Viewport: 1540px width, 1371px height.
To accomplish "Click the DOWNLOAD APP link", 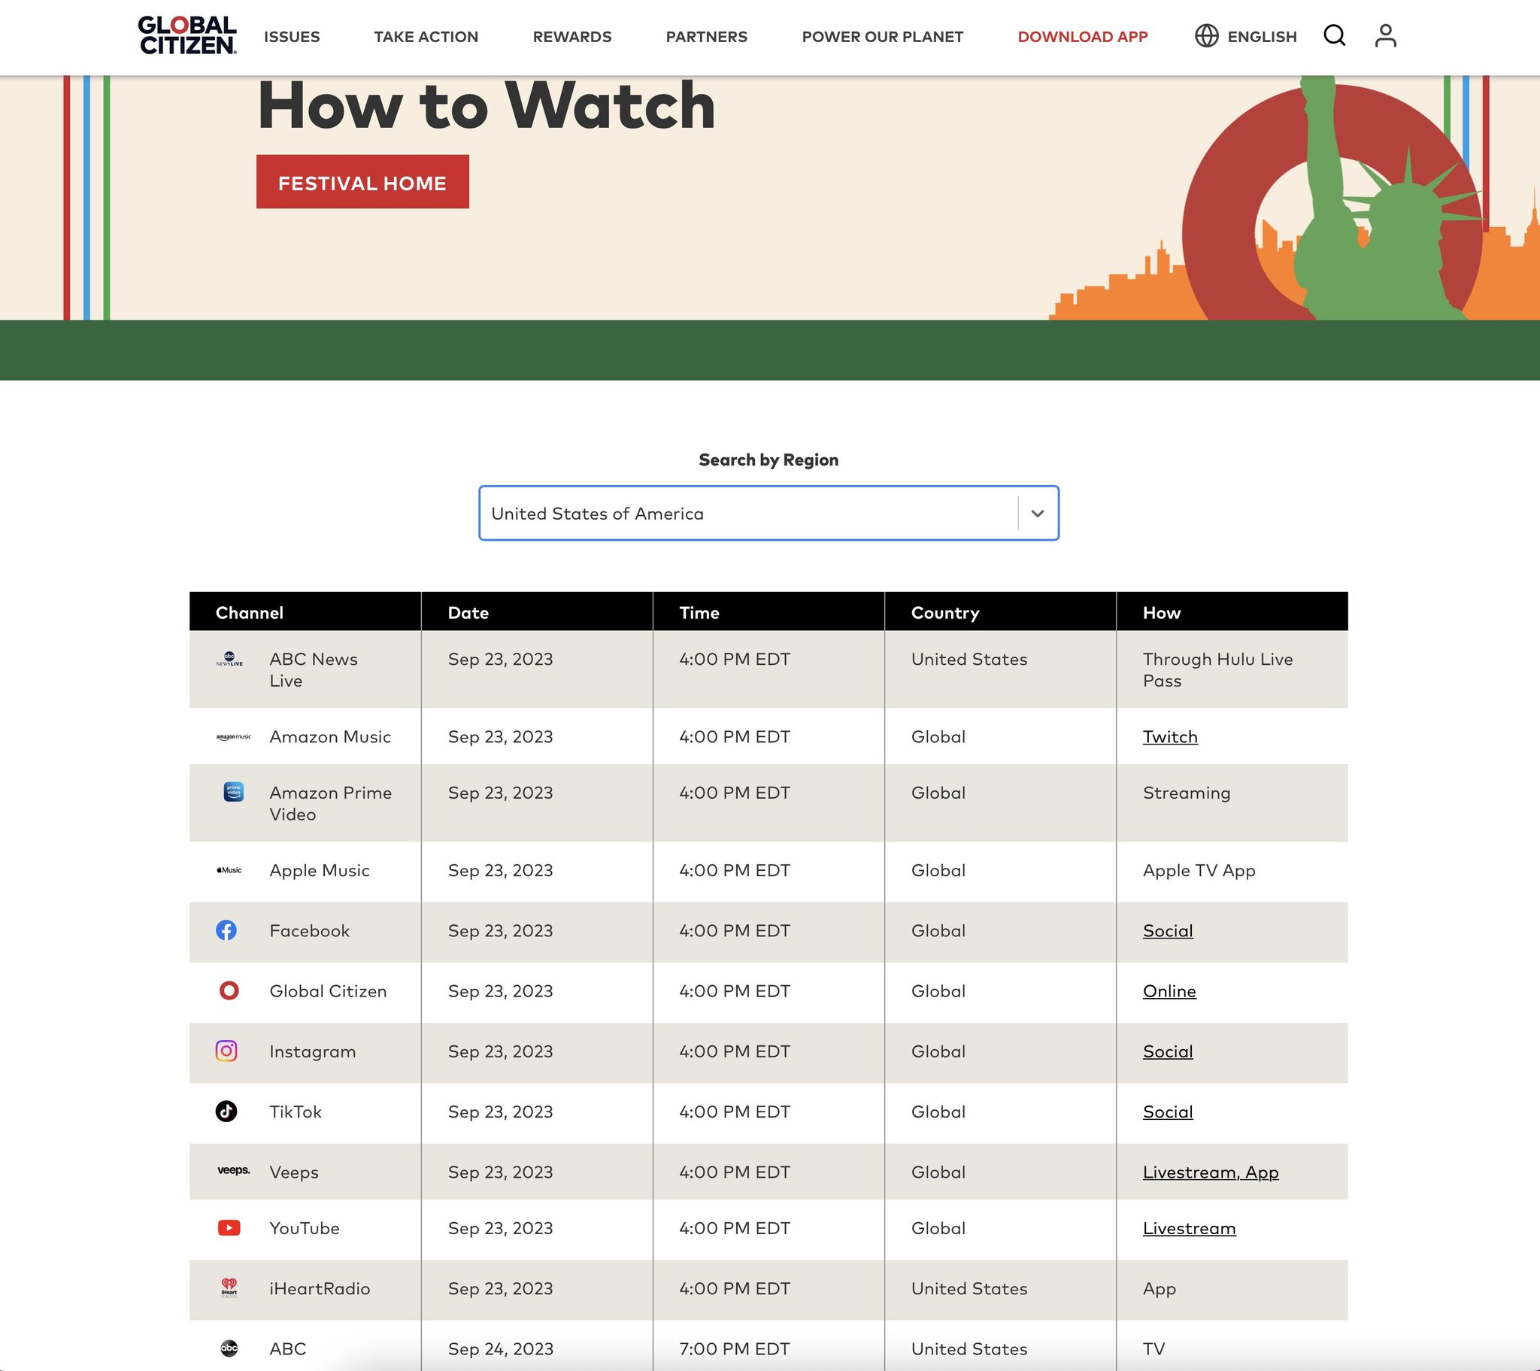I will tap(1082, 36).
